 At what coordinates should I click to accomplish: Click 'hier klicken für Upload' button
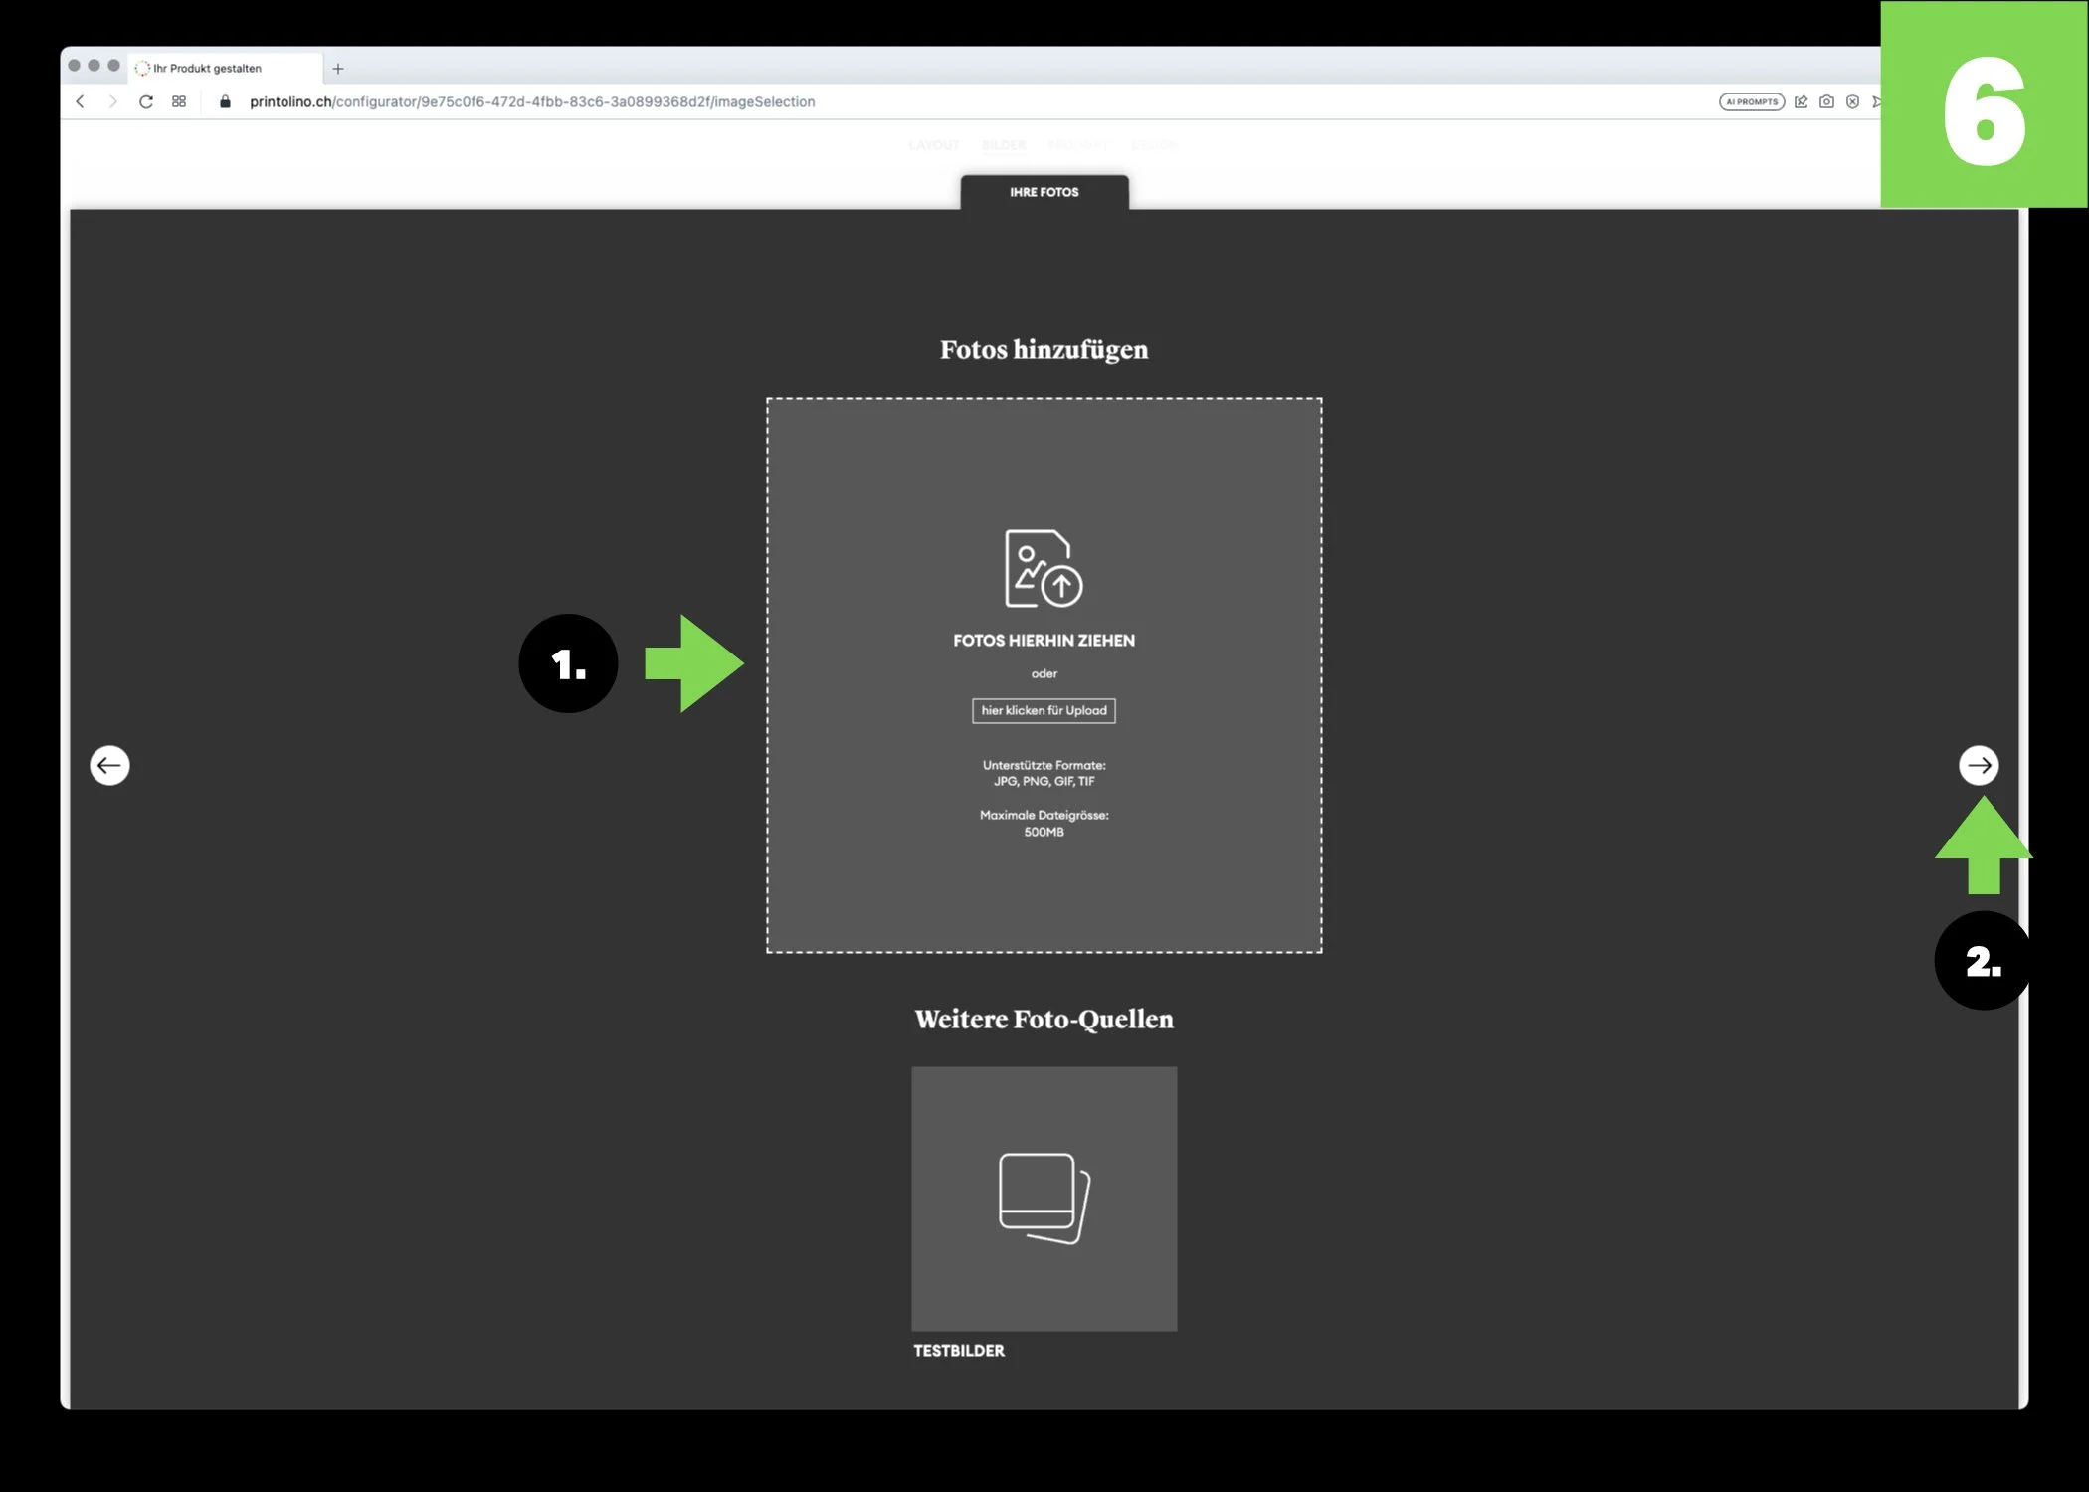[x=1044, y=710]
